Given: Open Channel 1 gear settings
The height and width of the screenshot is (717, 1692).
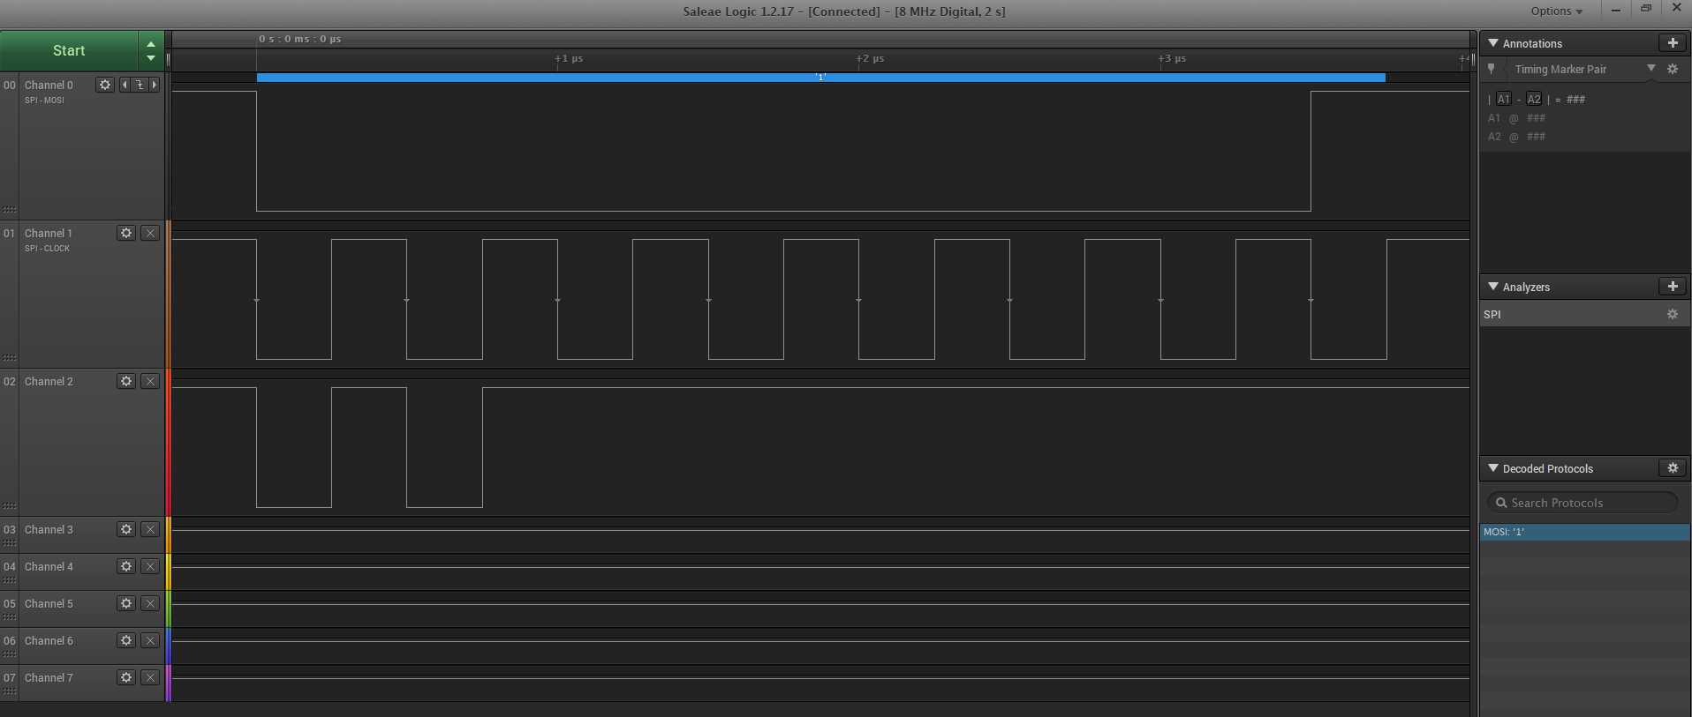Looking at the screenshot, I should coord(126,233).
